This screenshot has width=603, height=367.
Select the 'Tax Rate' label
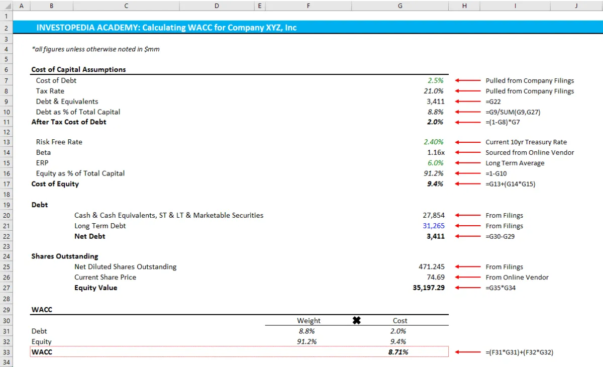click(50, 91)
